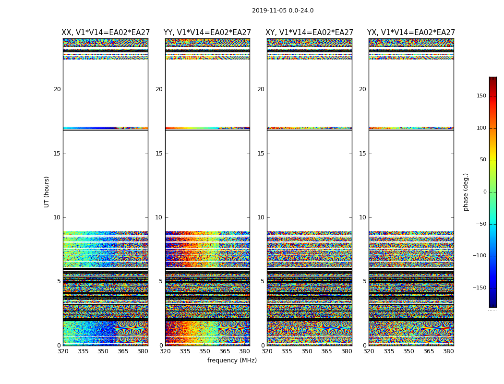
Task: Click the '5' hour tick of the YX panel
Action: click(x=364, y=281)
